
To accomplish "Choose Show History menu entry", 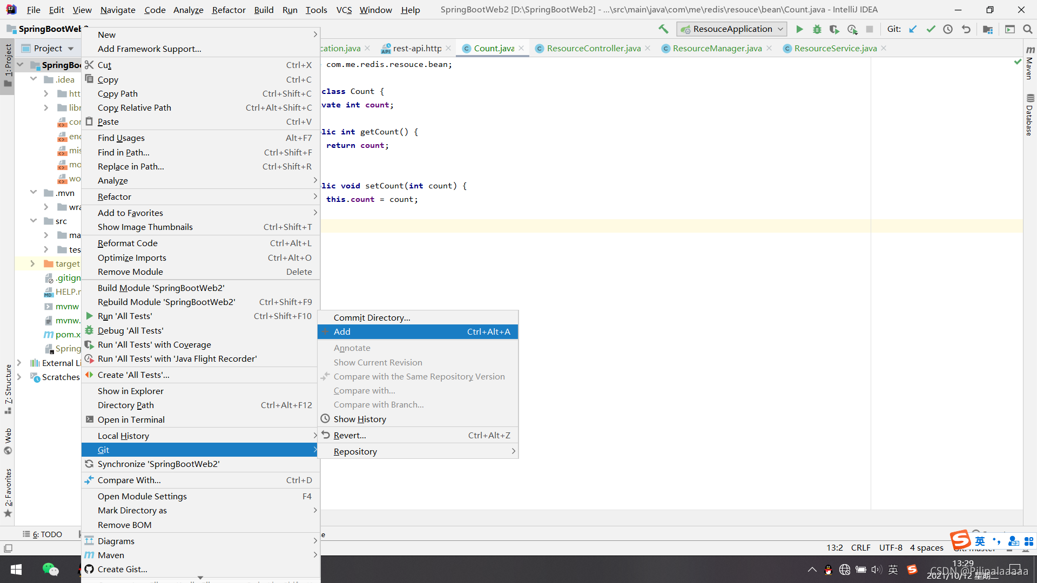I will pos(360,419).
